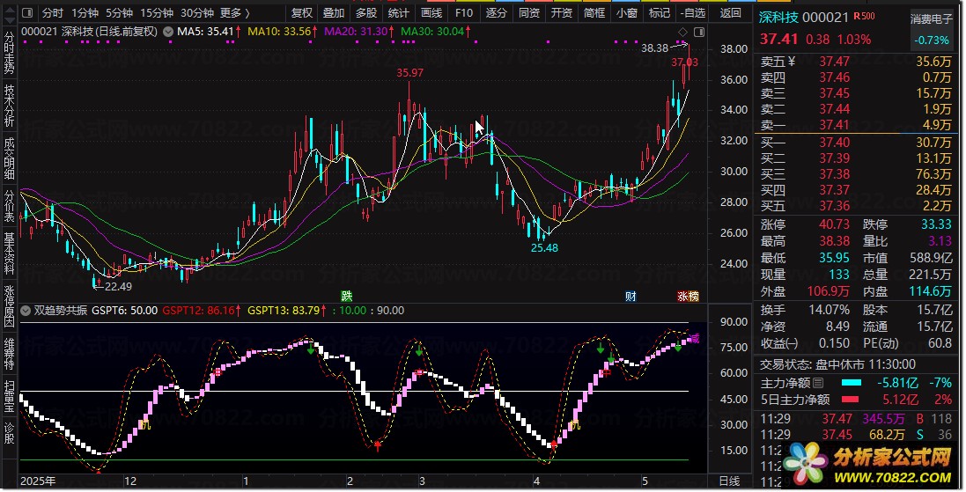
Task: Click the diamond marker icon above chart
Action: tap(682, 32)
